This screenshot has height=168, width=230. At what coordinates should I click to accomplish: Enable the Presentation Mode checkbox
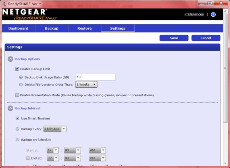[x=17, y=95]
